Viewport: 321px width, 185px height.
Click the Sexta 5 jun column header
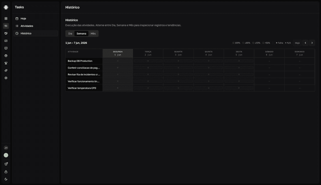[x=239, y=53]
